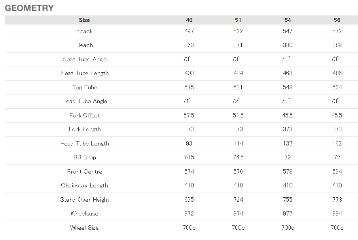This screenshot has height=240, width=358.
Task: Click the Reach row label
Action: 85,45
